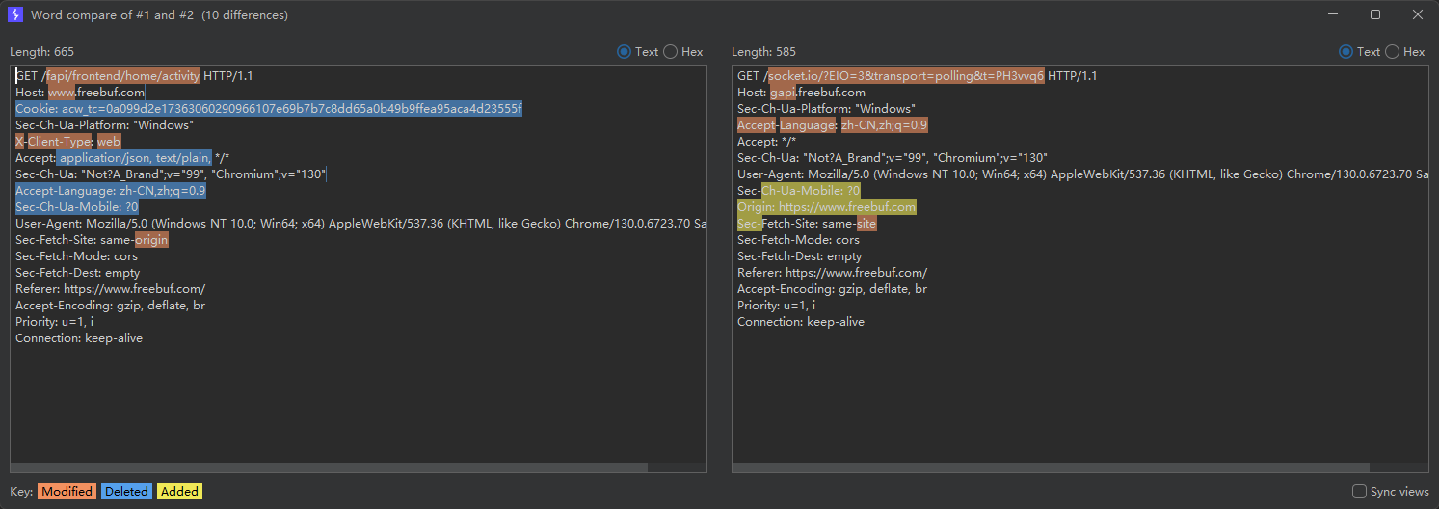1439x509 pixels.
Task: Click the GET /fapi/frontend/home/activity request line
Action: [x=134, y=76]
